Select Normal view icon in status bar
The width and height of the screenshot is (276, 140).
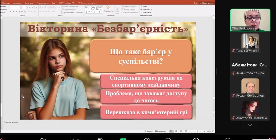click(171, 131)
